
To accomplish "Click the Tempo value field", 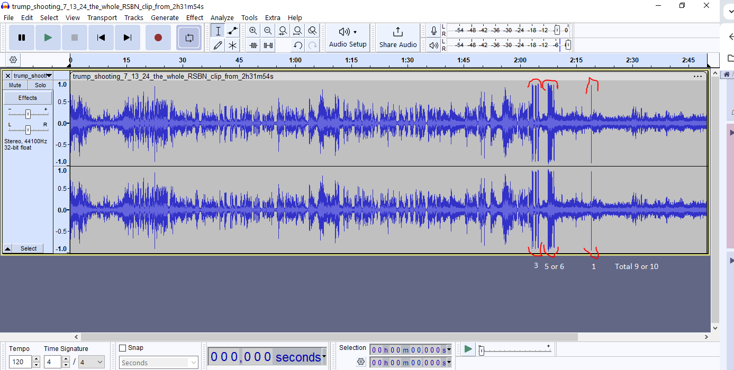I will tap(21, 362).
